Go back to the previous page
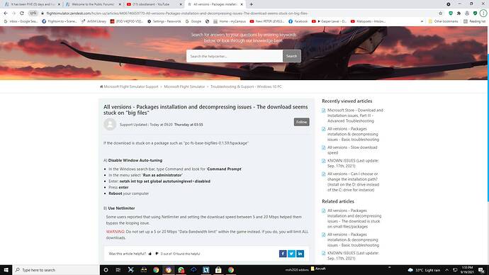 [6, 13]
